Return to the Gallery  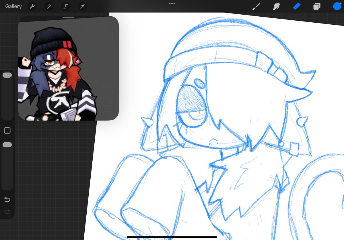13,6
